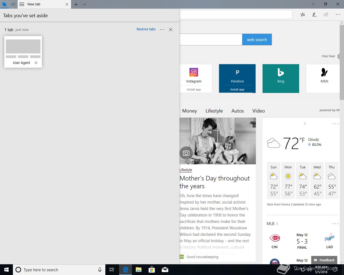Open the set-aside tabs panel icon
The width and height of the screenshot is (344, 275).
click(x=4, y=4)
